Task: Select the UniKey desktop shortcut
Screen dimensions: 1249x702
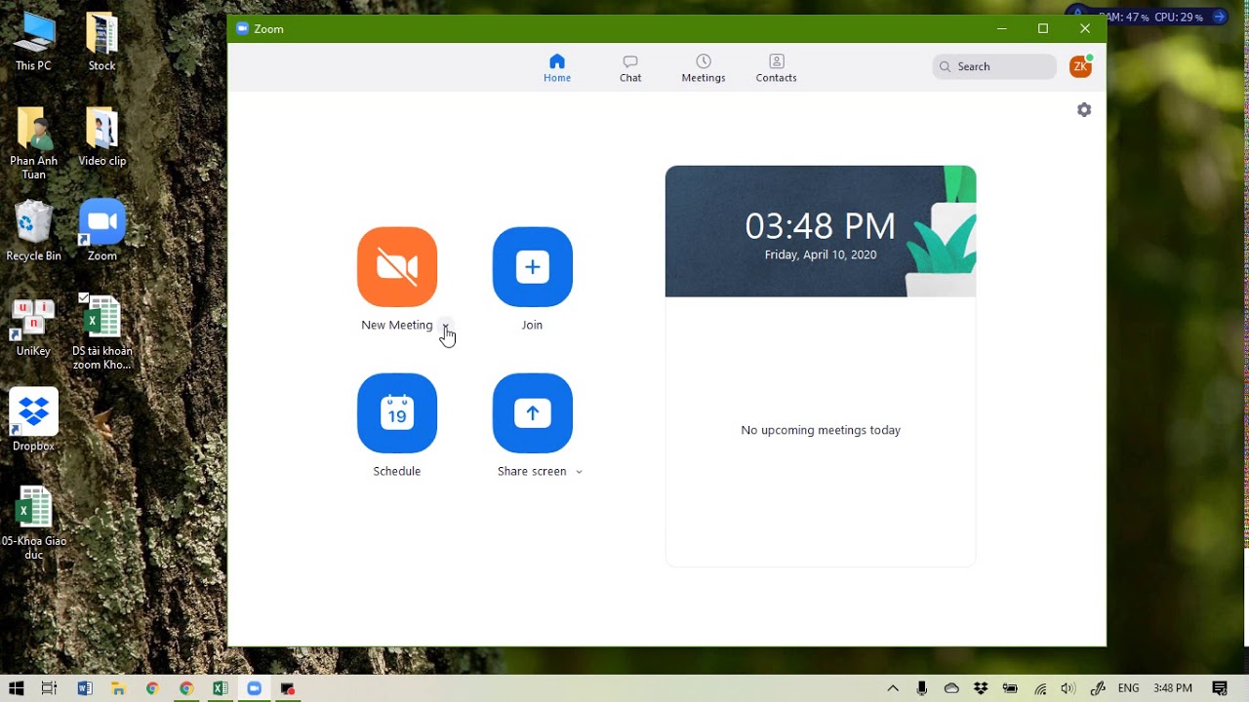Action: coord(33,326)
